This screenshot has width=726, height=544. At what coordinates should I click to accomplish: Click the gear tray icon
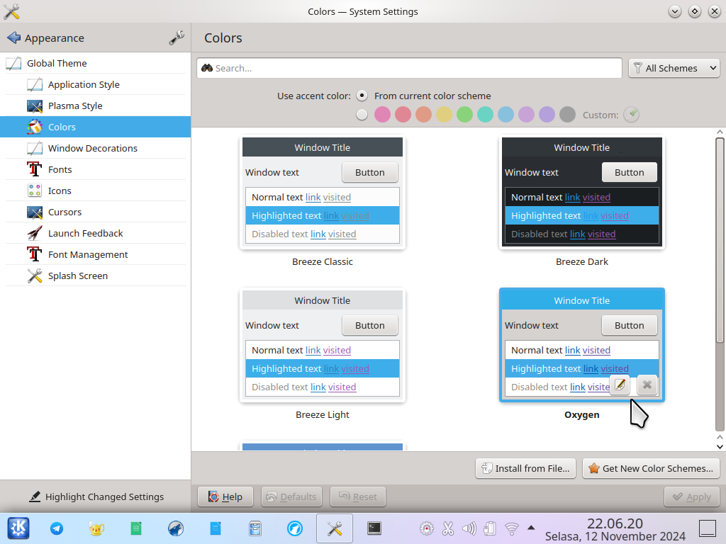427,528
